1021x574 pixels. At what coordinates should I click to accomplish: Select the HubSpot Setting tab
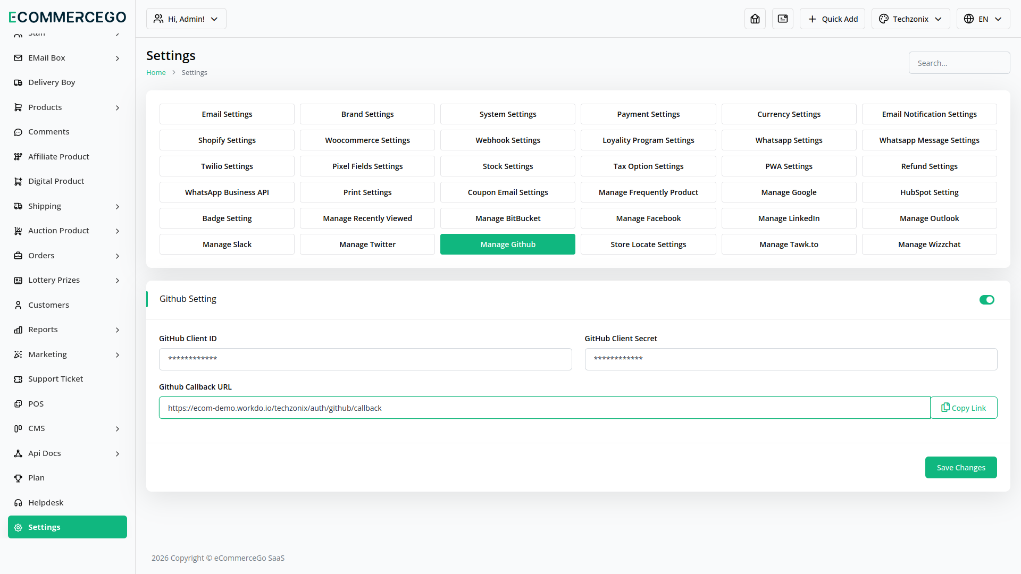click(929, 192)
